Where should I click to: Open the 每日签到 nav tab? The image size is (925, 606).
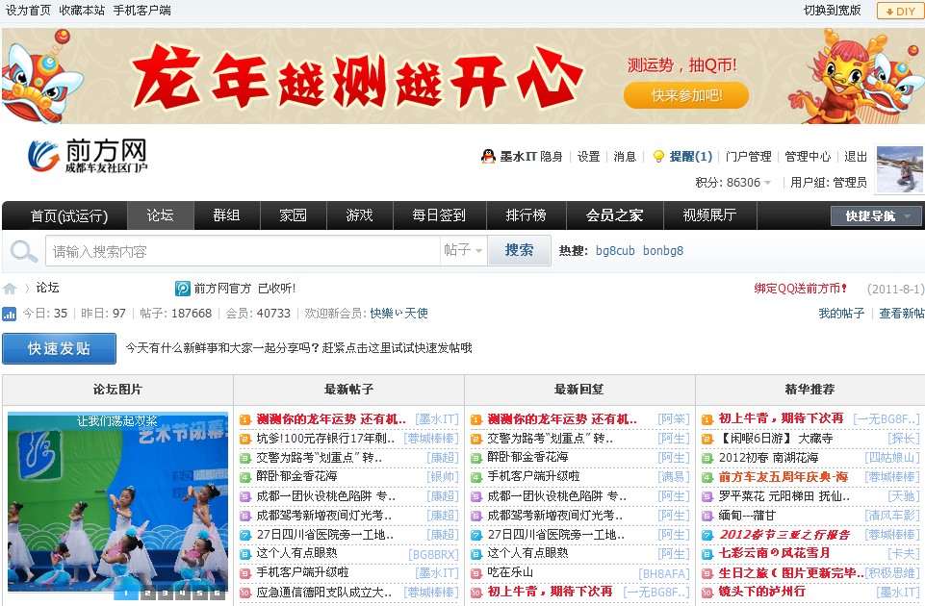[439, 215]
